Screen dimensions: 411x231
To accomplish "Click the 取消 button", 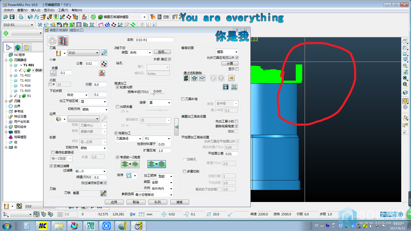I will point(136,202).
